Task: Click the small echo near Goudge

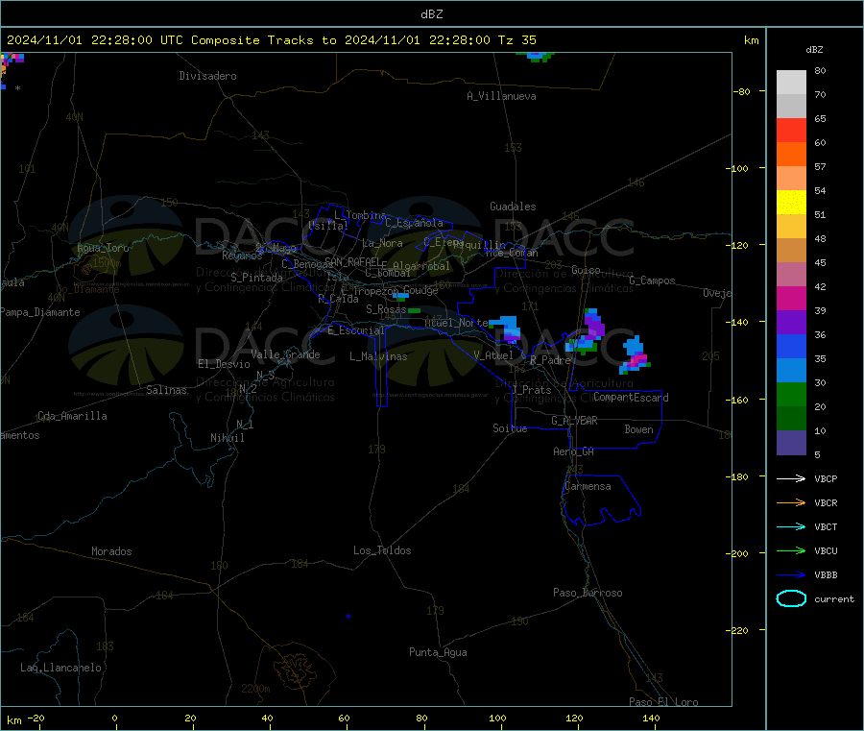Action: [400, 297]
